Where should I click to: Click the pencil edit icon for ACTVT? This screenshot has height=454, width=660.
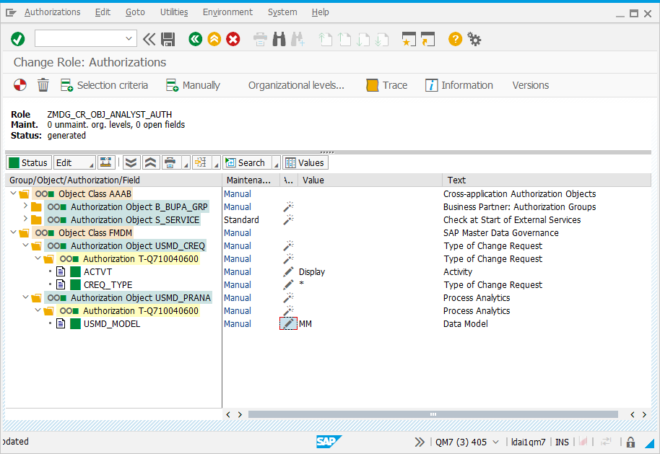point(288,272)
